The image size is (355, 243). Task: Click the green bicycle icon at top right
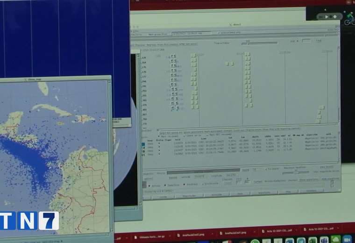tap(349, 21)
